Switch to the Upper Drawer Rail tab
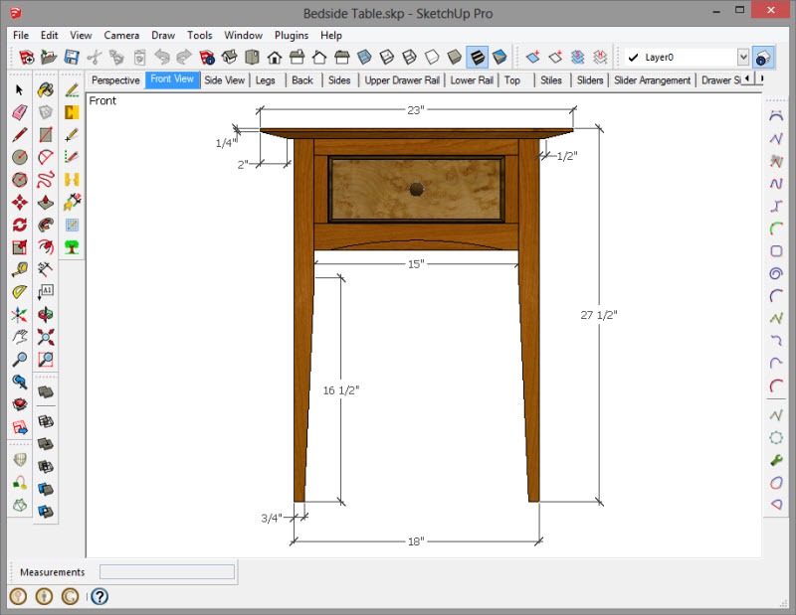Viewport: 796px width, 615px height. click(x=401, y=80)
